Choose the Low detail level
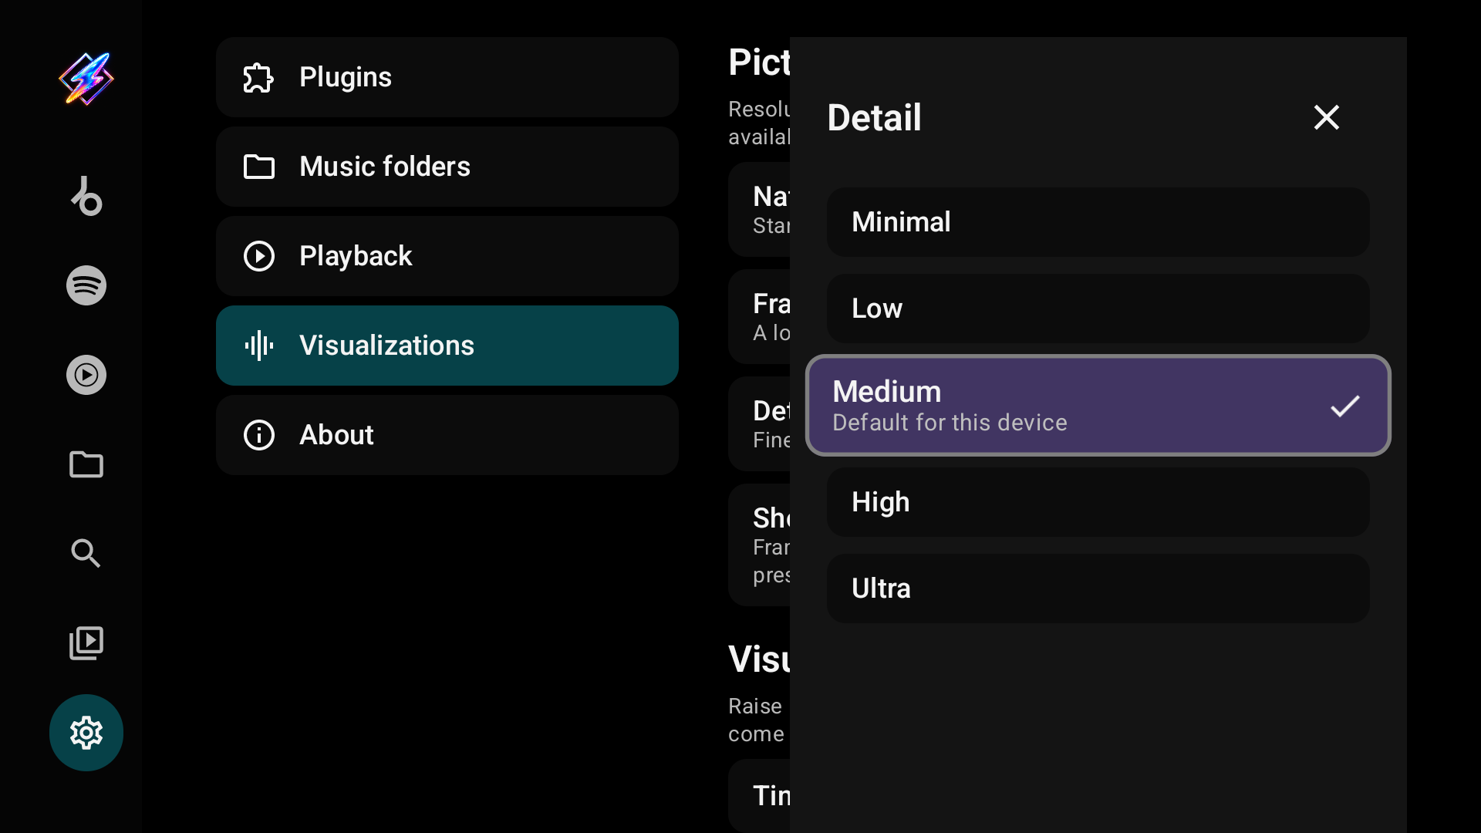 pos(1098,309)
